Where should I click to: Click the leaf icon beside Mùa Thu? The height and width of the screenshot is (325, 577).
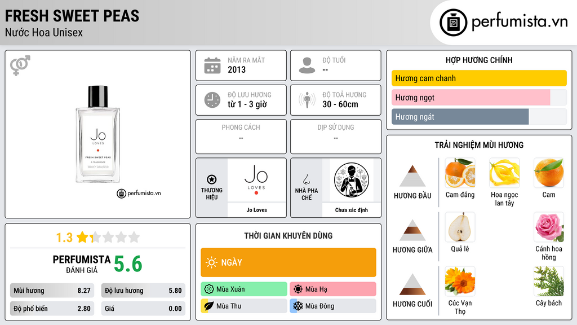pyautogui.click(x=208, y=306)
